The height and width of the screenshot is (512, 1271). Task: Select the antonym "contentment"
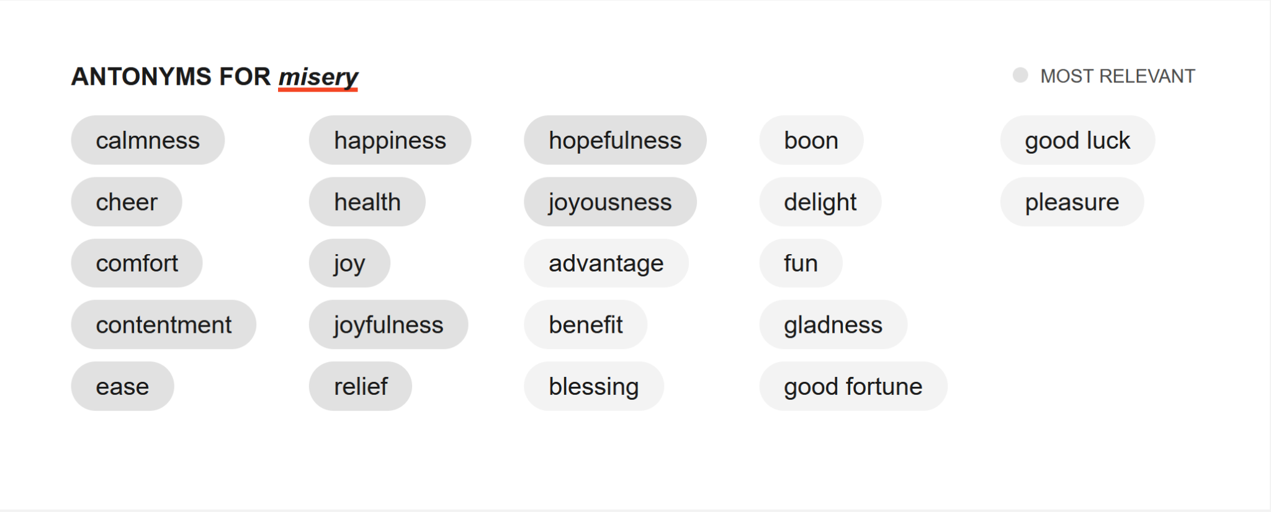163,324
